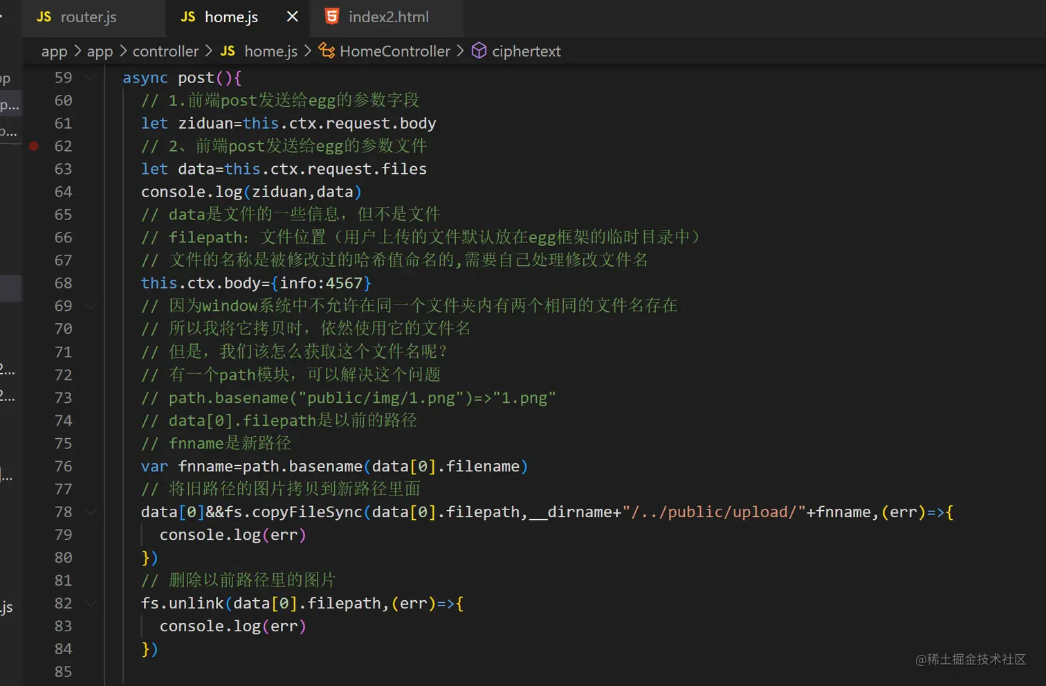Image resolution: width=1046 pixels, height=686 pixels.
Task: Click line number 76 in the gutter
Action: [x=63, y=467]
